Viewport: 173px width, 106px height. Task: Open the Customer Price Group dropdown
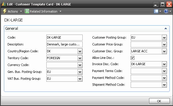pyautogui.click(x=164, y=44)
